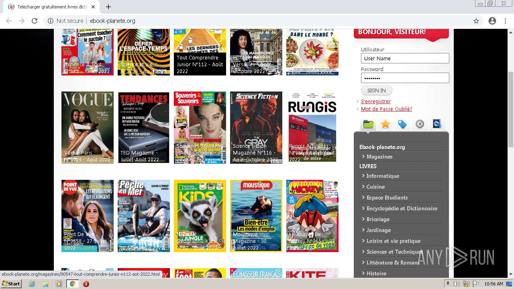
Task: Click the User Name input field
Action: [x=405, y=58]
